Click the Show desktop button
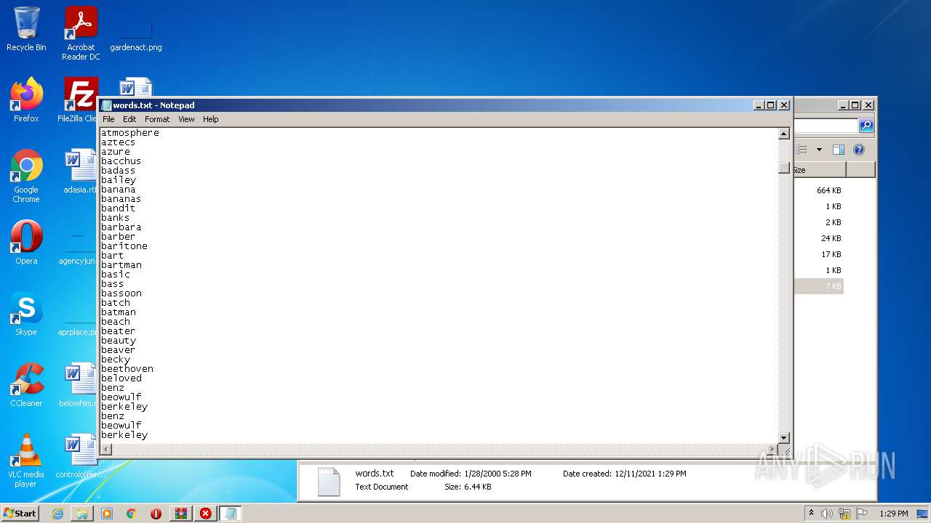This screenshot has height=523, width=931. [x=923, y=514]
